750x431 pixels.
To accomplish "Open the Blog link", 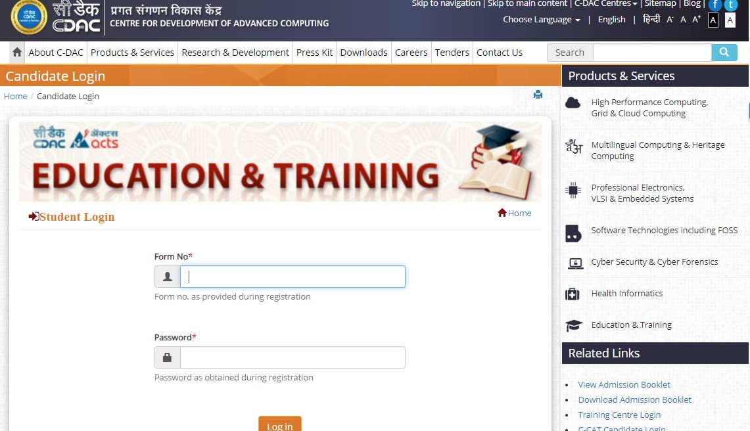I will (692, 4).
